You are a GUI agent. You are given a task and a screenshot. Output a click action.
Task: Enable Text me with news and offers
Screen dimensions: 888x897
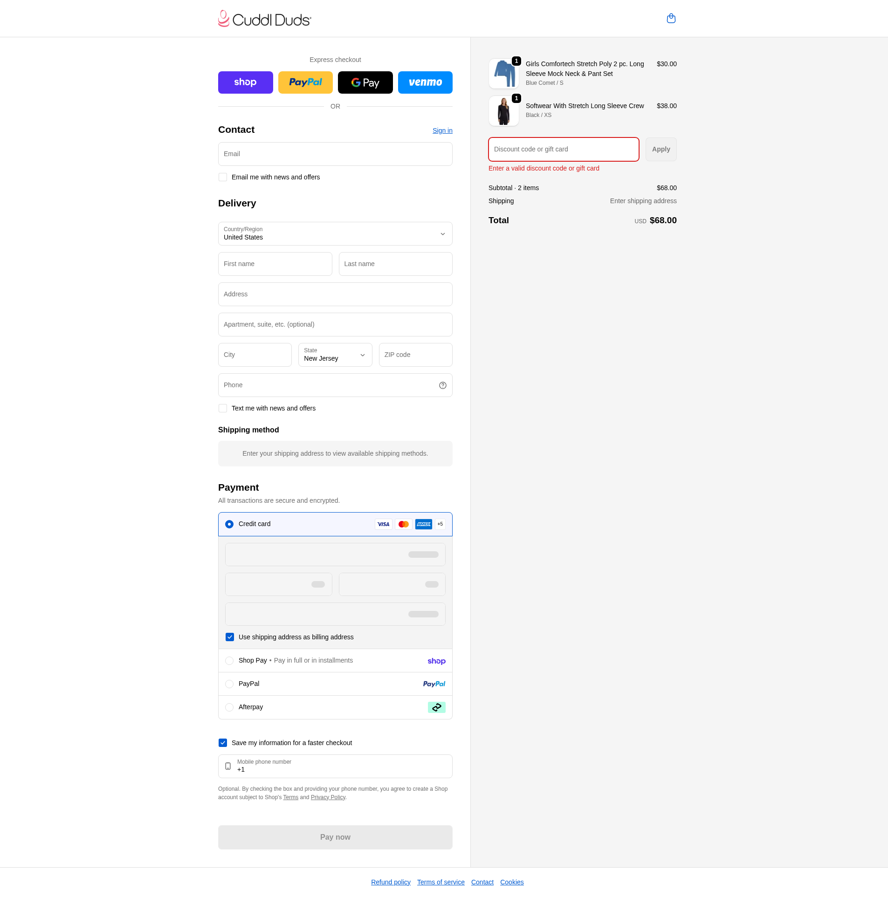coord(223,408)
